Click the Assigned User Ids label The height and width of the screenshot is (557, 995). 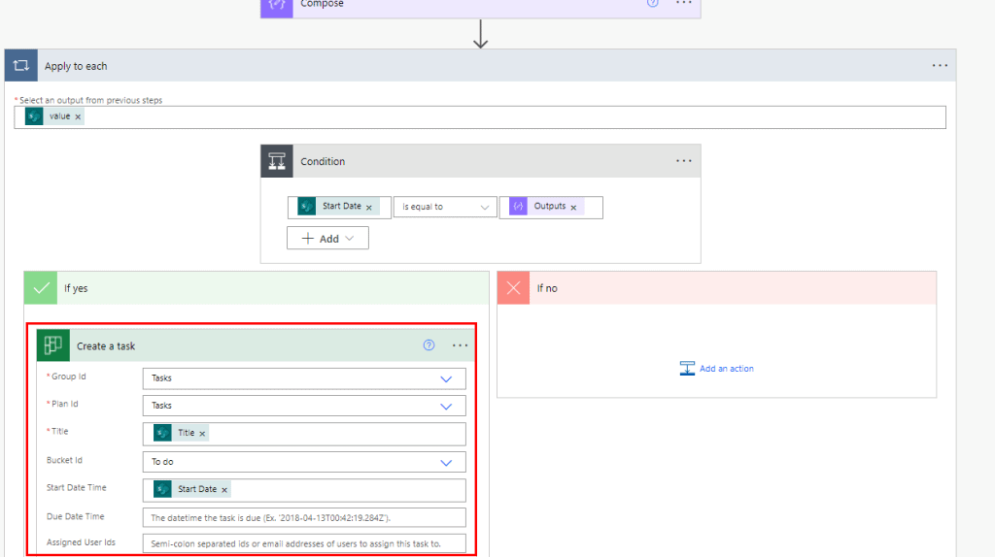click(81, 542)
